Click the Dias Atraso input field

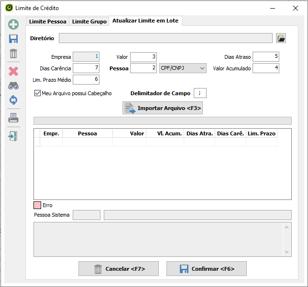pos(266,56)
